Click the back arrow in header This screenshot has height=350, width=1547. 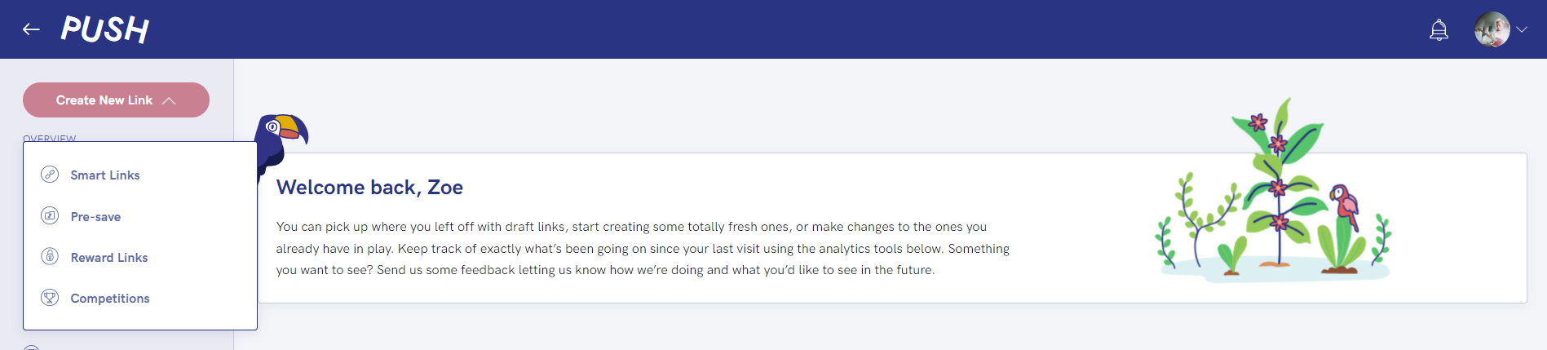click(x=31, y=29)
